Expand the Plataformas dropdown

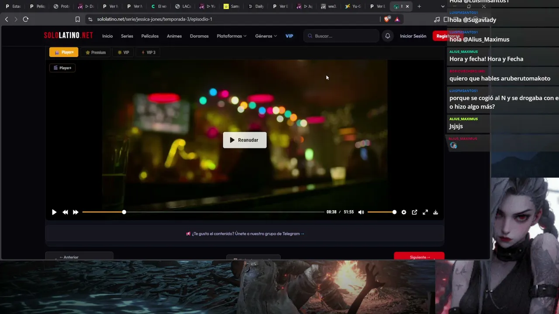(x=231, y=36)
